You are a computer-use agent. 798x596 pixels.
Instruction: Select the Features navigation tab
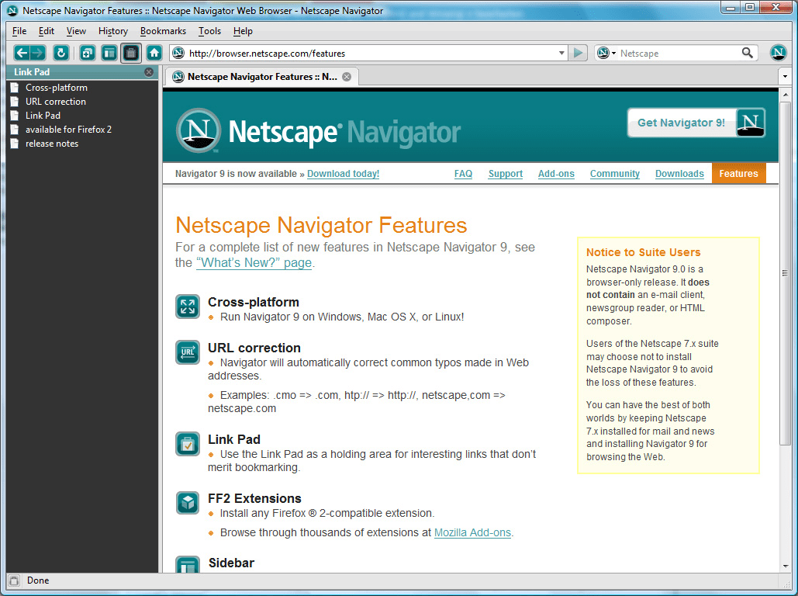pos(738,174)
